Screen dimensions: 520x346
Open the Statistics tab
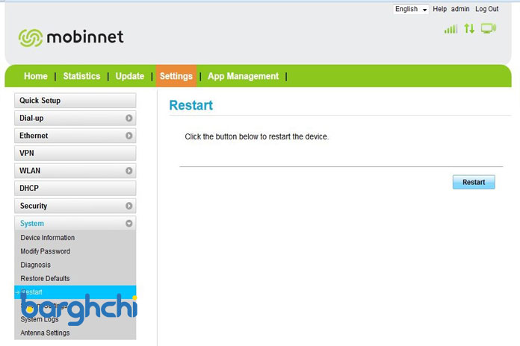point(81,76)
